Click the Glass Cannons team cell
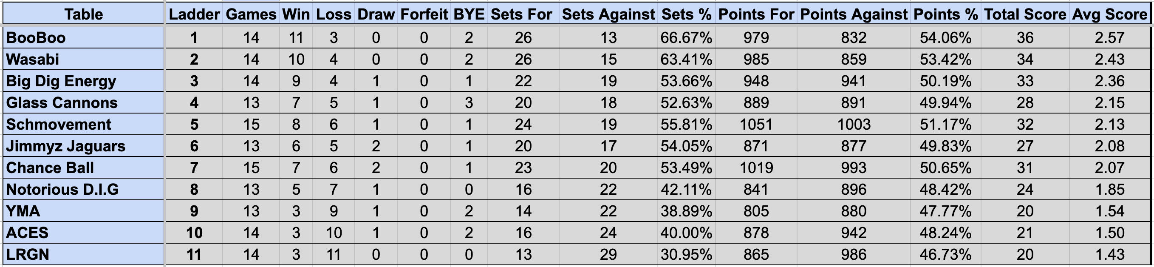The width and height of the screenshot is (1154, 267). click(x=83, y=102)
